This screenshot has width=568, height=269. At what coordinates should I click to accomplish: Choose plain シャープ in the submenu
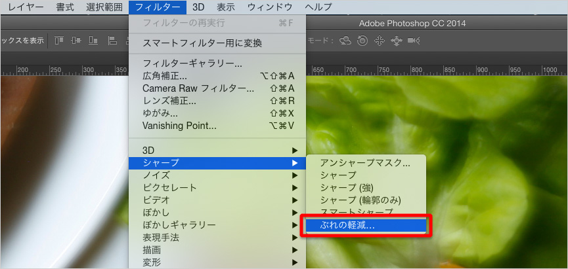pyautogui.click(x=366, y=175)
